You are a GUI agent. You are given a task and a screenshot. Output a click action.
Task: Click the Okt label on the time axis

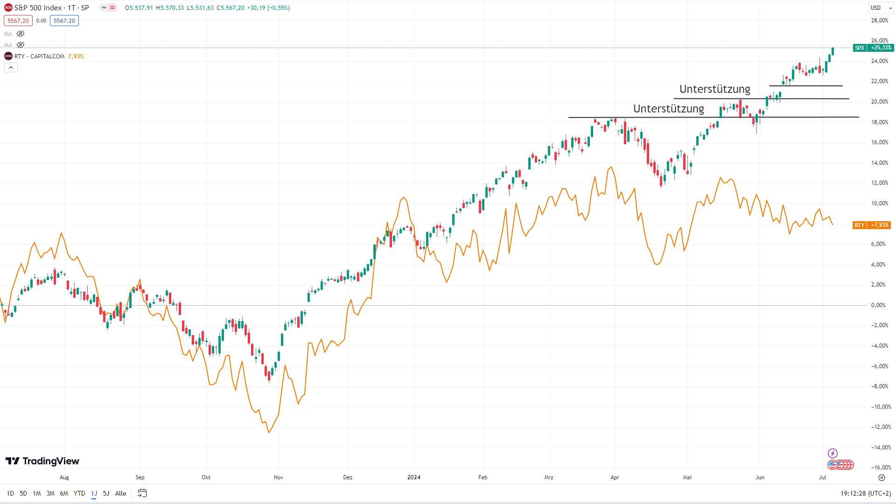pos(206,477)
